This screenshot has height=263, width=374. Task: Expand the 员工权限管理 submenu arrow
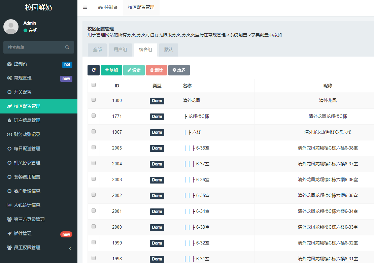point(70,249)
